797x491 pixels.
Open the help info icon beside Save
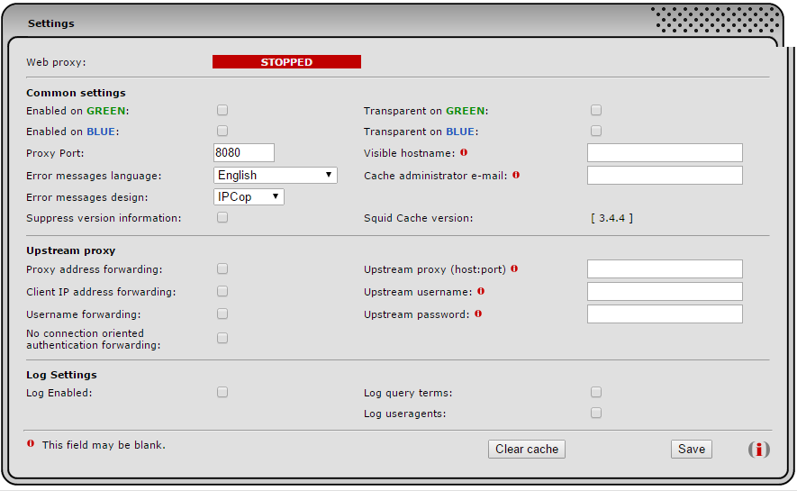(758, 450)
